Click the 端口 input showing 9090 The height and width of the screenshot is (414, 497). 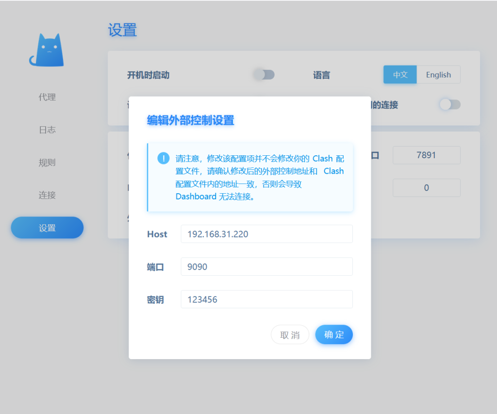tap(266, 266)
